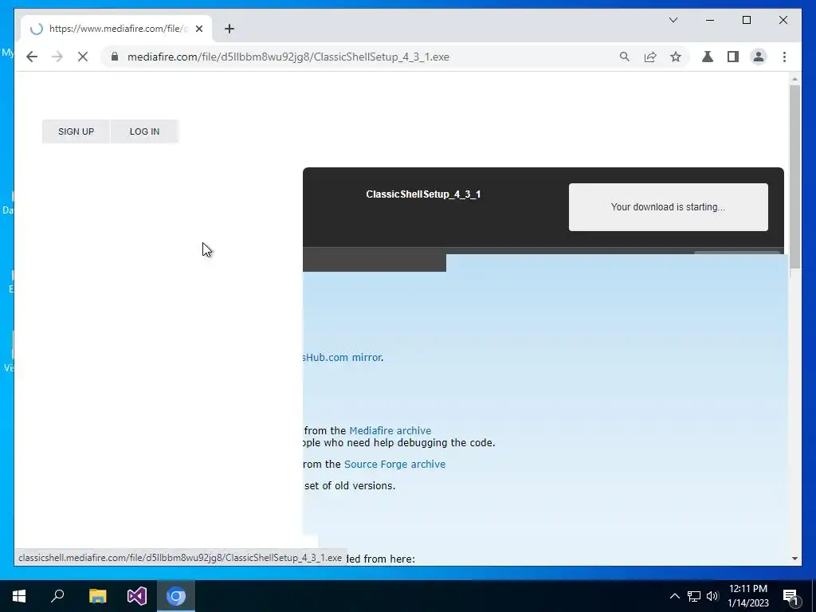Click 'Your download is starting...' box
This screenshot has width=816, height=612.
pos(669,206)
